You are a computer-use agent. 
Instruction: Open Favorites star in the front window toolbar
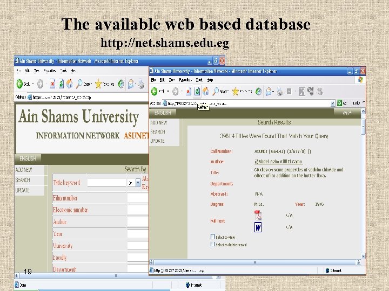pos(242,92)
